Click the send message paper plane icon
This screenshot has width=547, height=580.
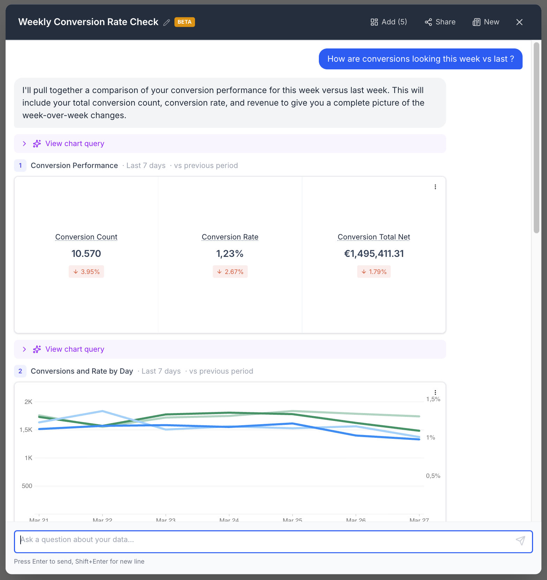[520, 541]
